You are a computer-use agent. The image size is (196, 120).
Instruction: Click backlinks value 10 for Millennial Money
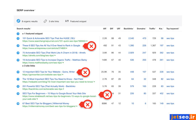tap(133, 103)
